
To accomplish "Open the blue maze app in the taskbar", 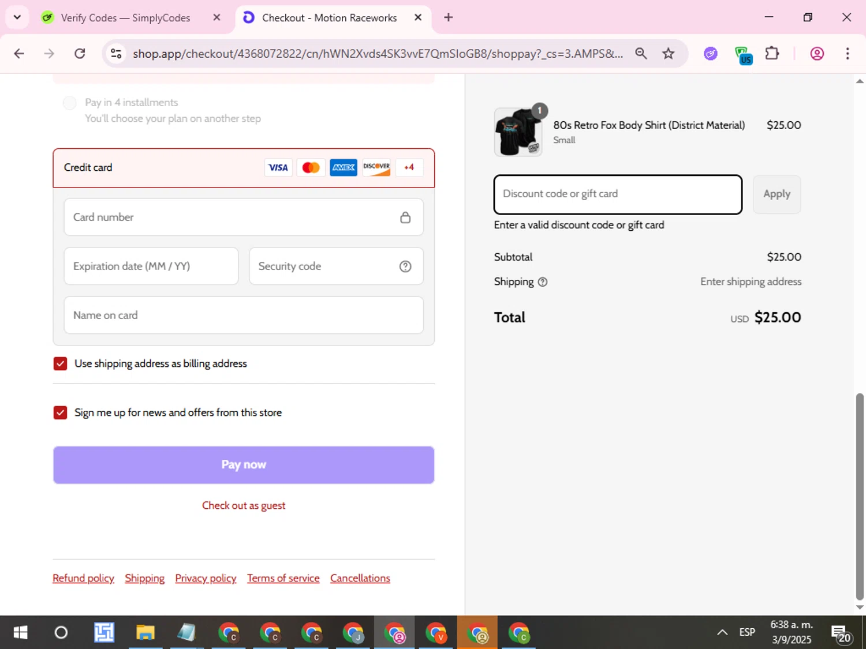I will (104, 633).
